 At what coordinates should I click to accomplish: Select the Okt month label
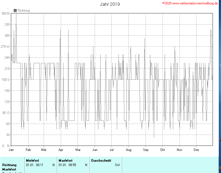pyautogui.click(x=163, y=150)
